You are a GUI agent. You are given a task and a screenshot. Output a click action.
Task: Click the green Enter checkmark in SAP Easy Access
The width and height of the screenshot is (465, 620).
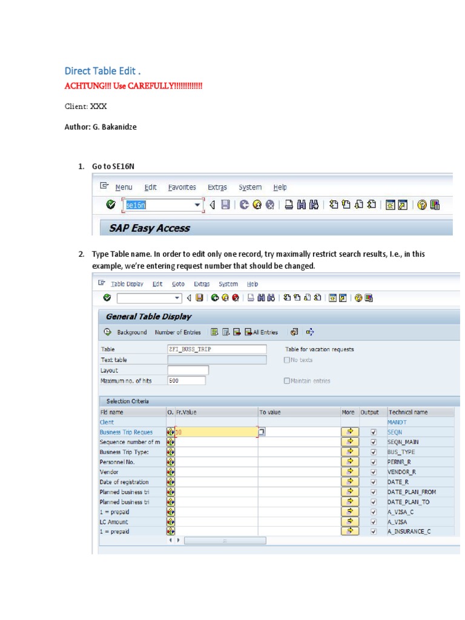point(111,205)
